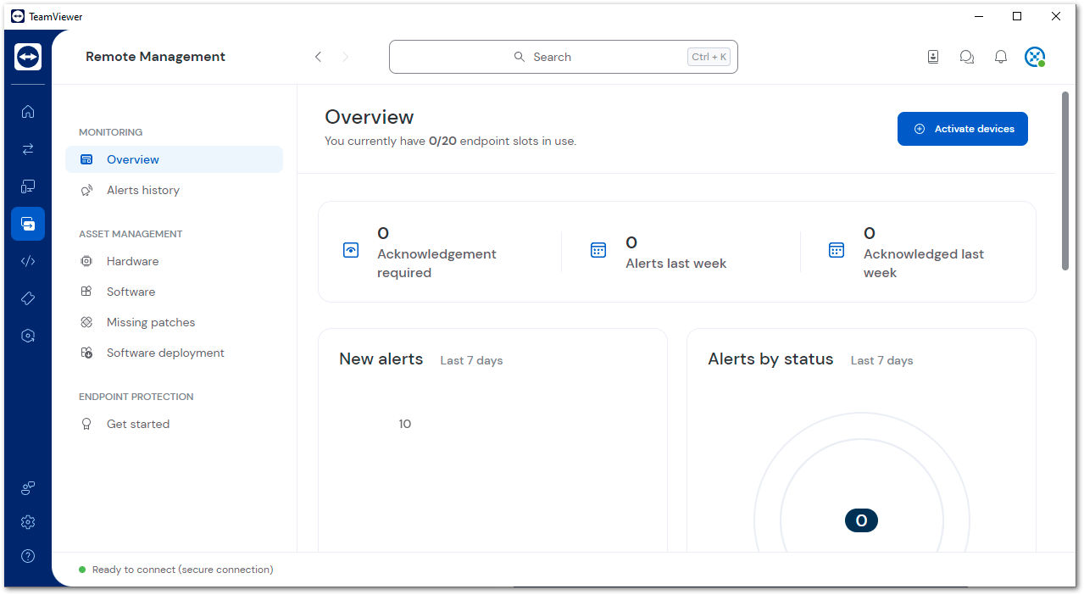Select the highlighted Remote Management sidebar icon
The height and width of the screenshot is (595, 1084).
[28, 224]
